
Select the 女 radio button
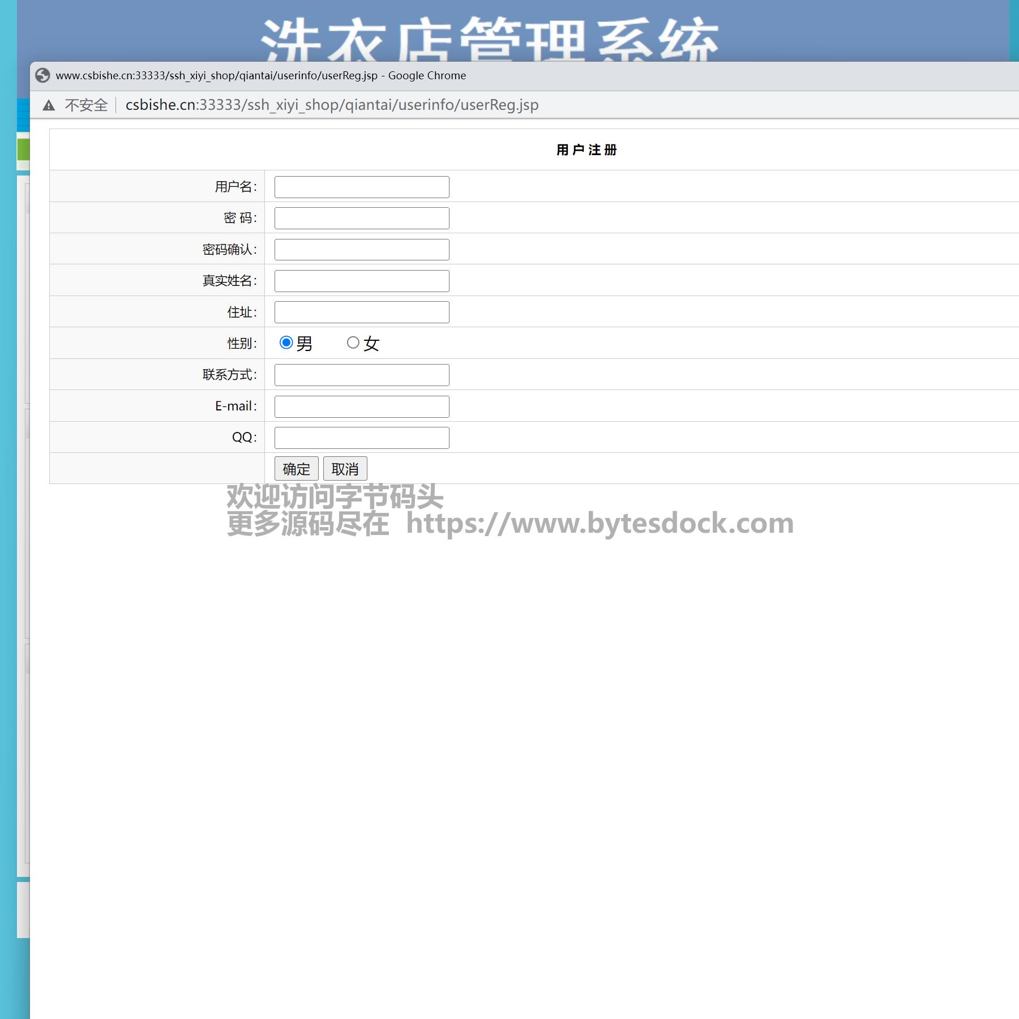pos(353,342)
